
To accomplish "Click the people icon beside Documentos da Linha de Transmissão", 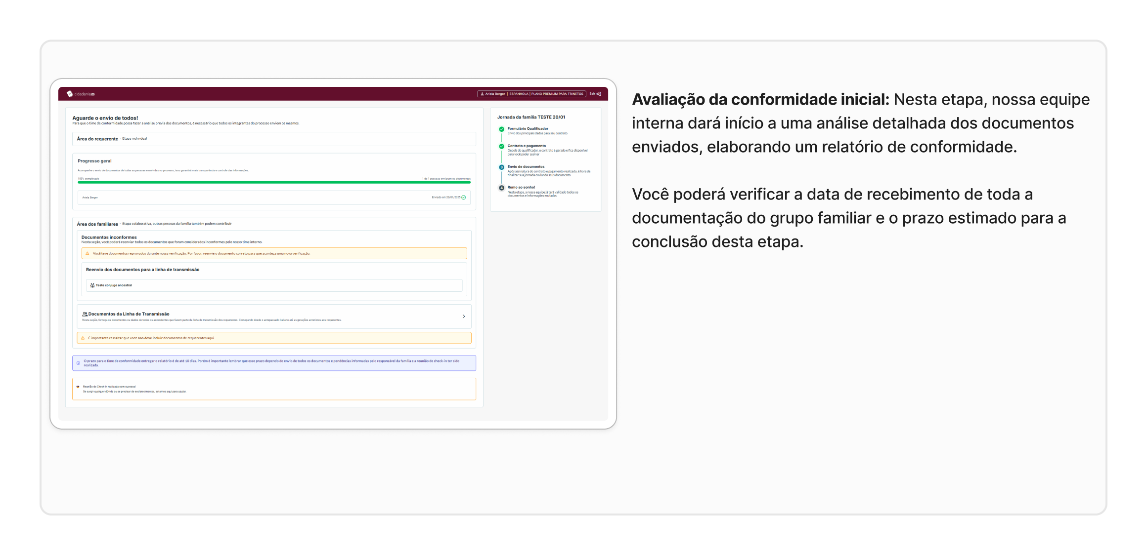I will pyautogui.click(x=85, y=314).
